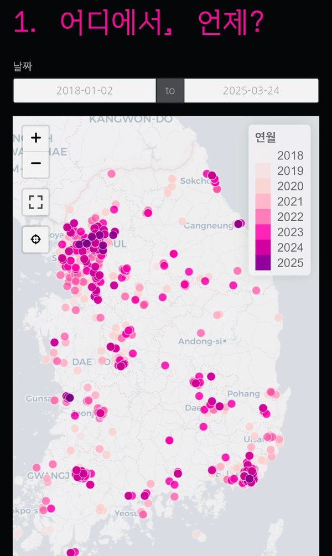Image resolution: width=332 pixels, height=556 pixels.
Task: Click the 2021 legend color swatch
Action: (263, 201)
